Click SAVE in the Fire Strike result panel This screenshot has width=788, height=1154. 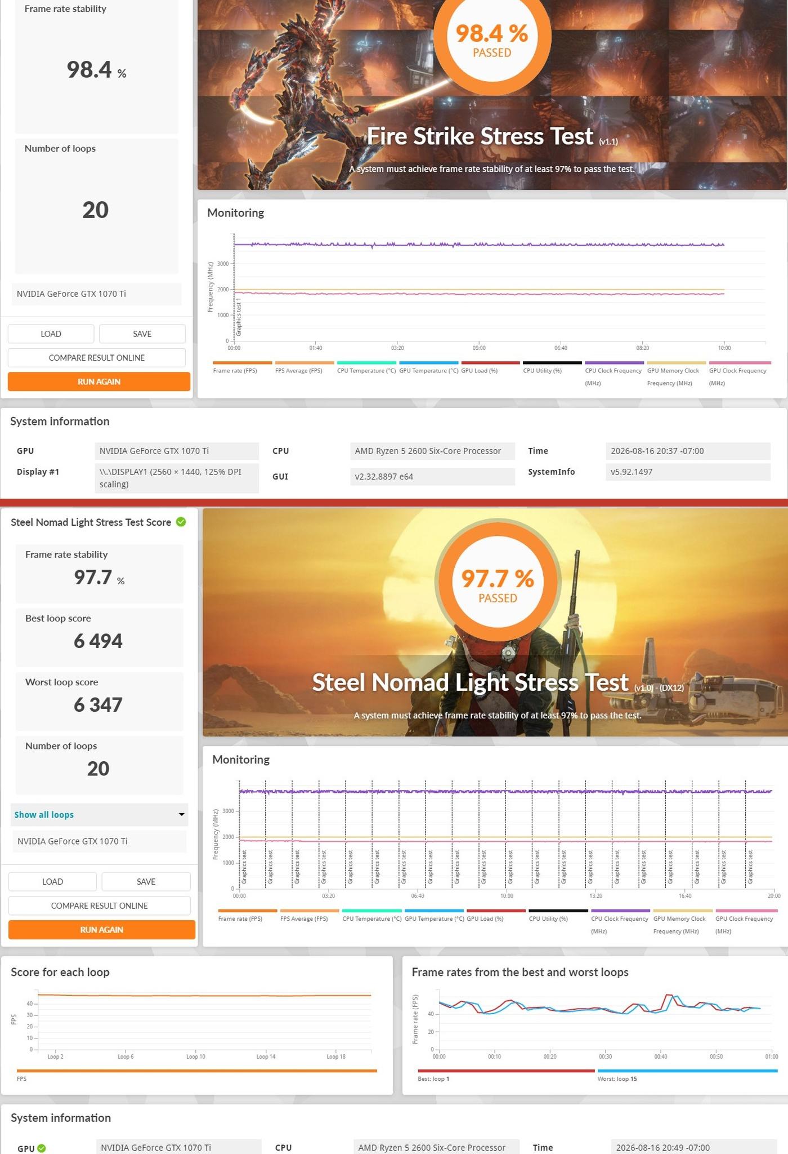pyautogui.click(x=142, y=334)
